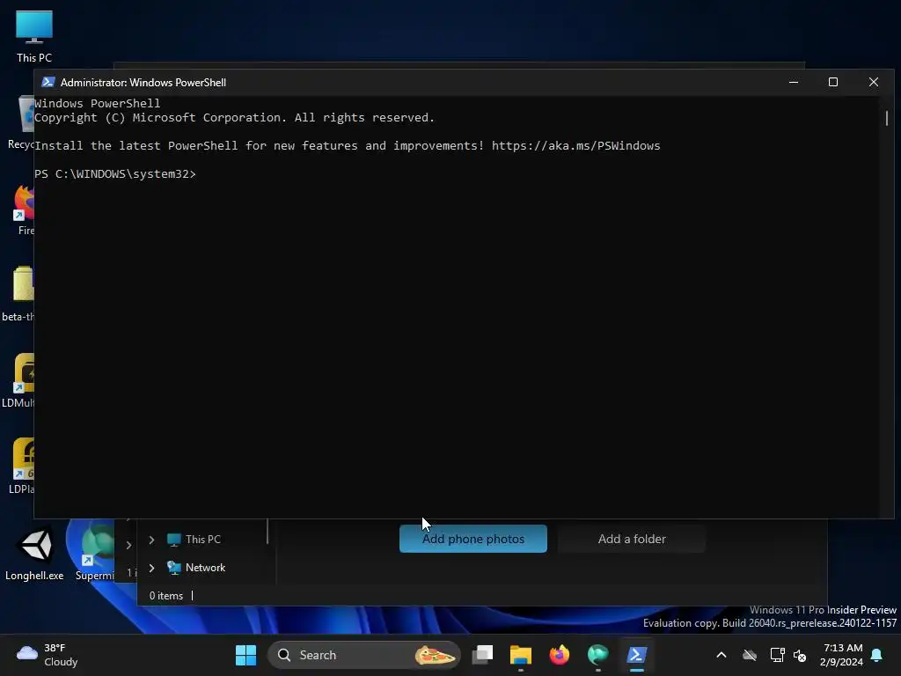Screen dimensions: 901x676
Task: Click the pizza search highlight icon
Action: coord(435,655)
